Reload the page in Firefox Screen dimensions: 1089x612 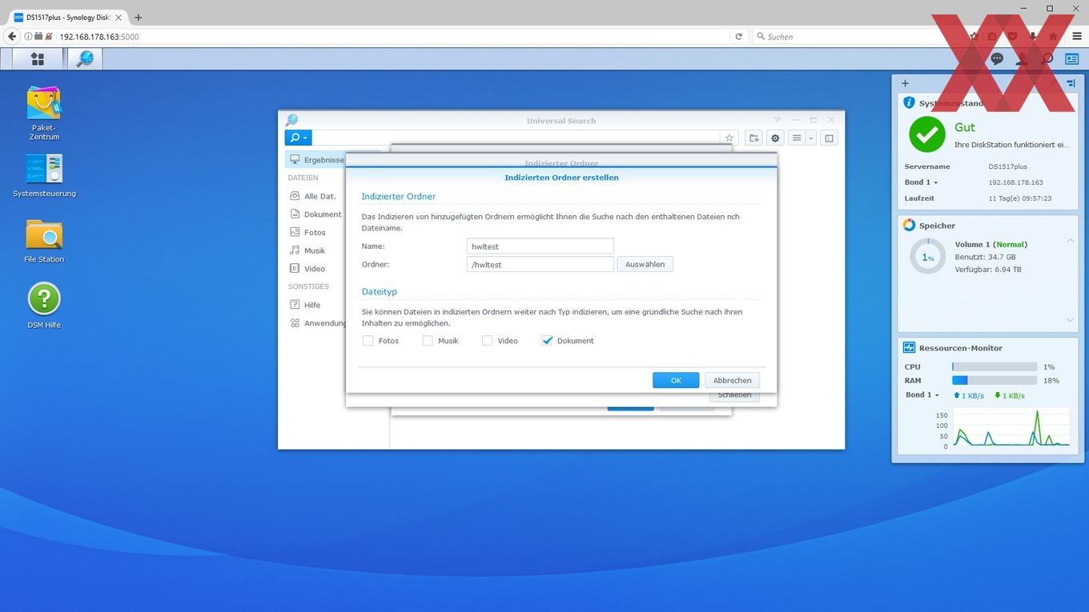click(x=738, y=36)
